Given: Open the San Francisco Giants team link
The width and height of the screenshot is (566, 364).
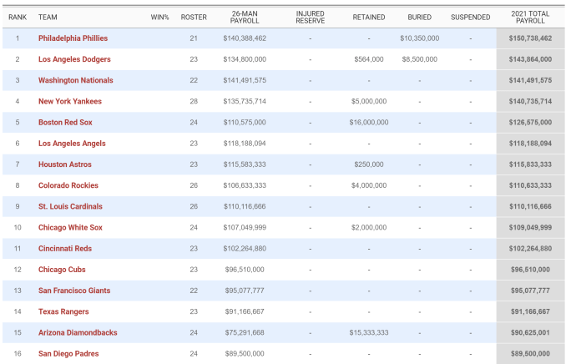Looking at the screenshot, I should pyautogui.click(x=74, y=291).
